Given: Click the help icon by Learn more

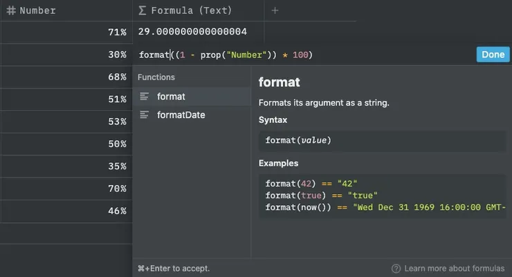Looking at the screenshot, I should [x=396, y=268].
